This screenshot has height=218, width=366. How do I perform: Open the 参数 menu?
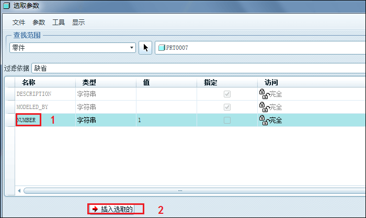39,23
